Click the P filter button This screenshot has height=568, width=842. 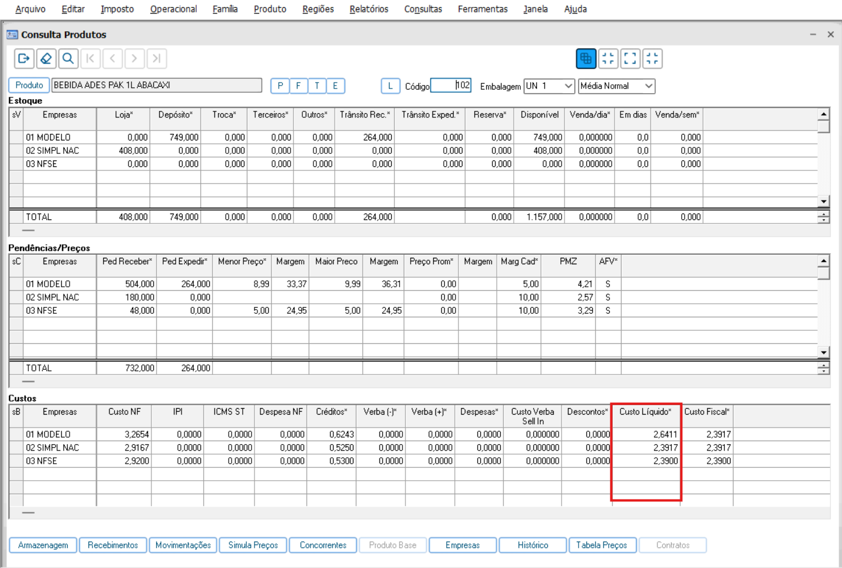280,86
